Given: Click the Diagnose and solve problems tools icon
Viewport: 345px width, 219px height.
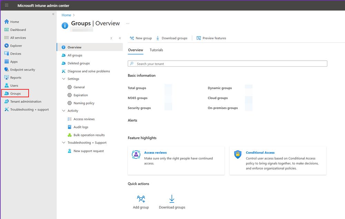Looking at the screenshot, I should (x=63, y=71).
